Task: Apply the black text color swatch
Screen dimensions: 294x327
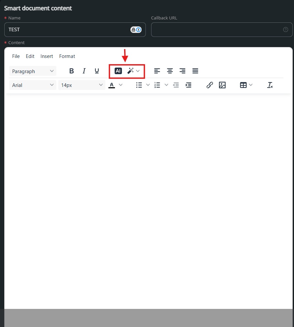Action: [112, 85]
